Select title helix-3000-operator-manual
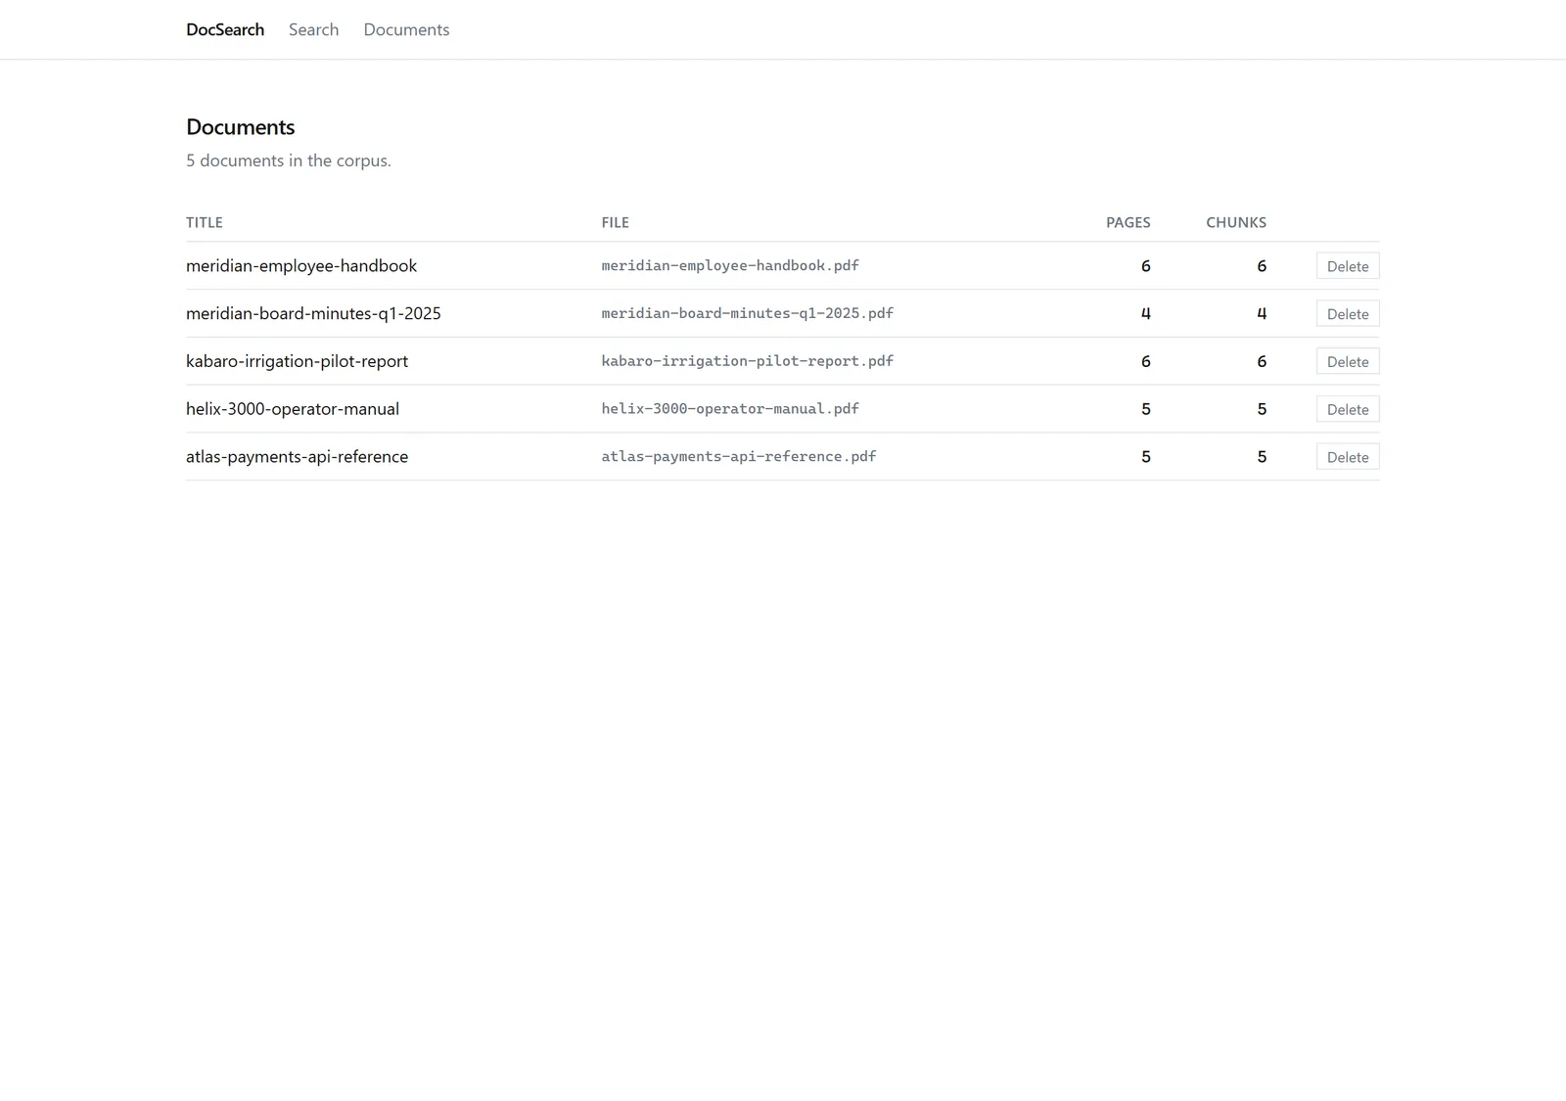This screenshot has height=1101, width=1566. 293,409
